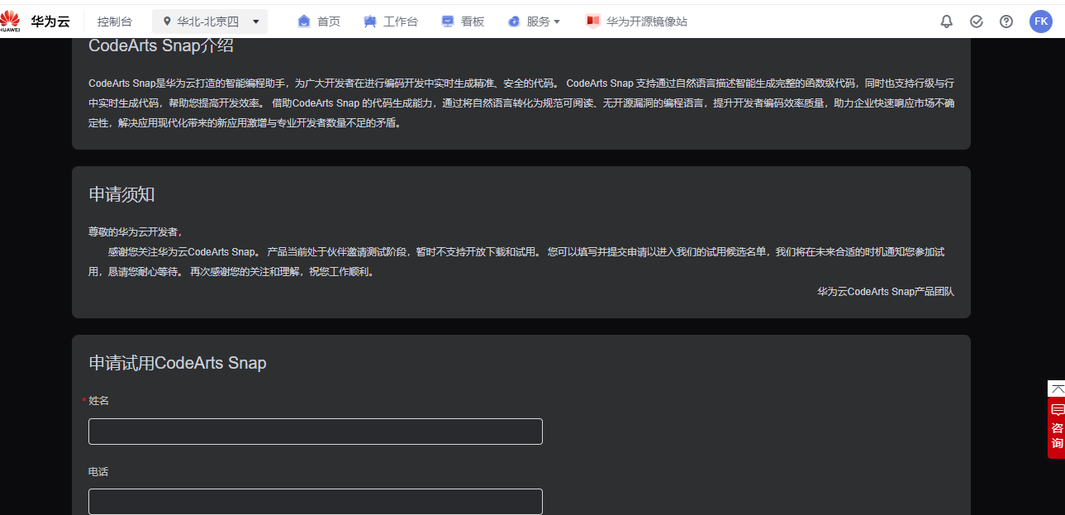
Task: Click the 电话 field label
Action: coord(99,472)
